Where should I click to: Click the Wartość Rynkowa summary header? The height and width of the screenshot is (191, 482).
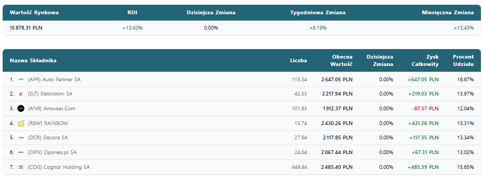click(34, 13)
